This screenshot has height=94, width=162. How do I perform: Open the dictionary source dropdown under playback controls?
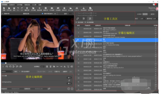tap(7, 71)
